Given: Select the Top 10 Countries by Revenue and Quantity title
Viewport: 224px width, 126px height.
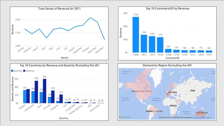Looking at the screenshot, I should pos(59,65).
